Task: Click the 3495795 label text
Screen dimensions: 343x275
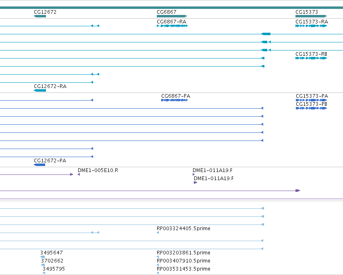Action: tap(54, 269)
